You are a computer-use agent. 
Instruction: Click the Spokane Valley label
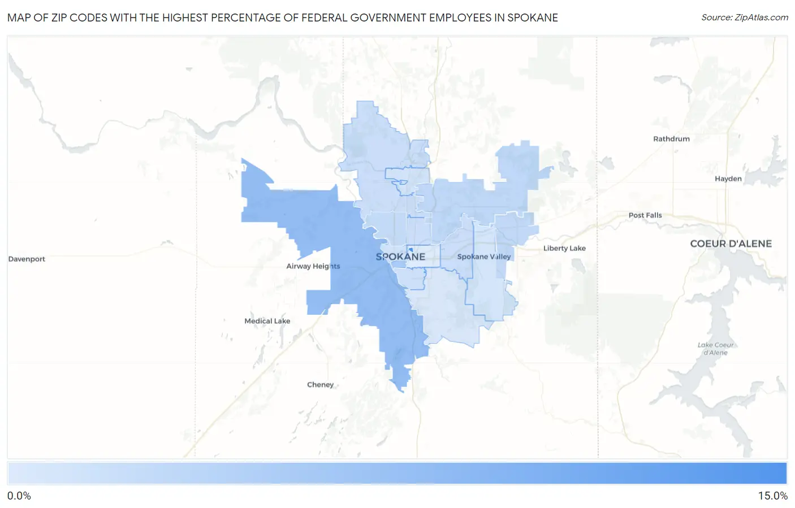click(x=484, y=257)
